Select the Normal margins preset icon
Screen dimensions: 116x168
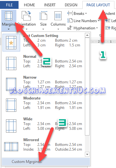(11, 63)
